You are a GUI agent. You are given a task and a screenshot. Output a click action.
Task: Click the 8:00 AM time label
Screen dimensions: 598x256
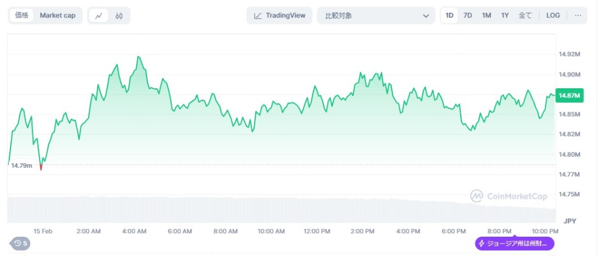click(225, 231)
